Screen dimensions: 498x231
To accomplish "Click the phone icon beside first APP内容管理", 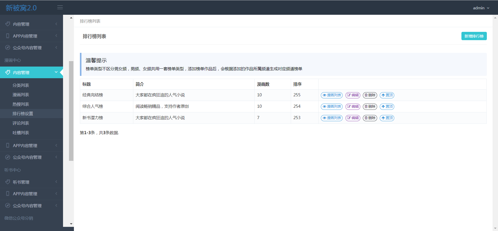I will (8, 36).
